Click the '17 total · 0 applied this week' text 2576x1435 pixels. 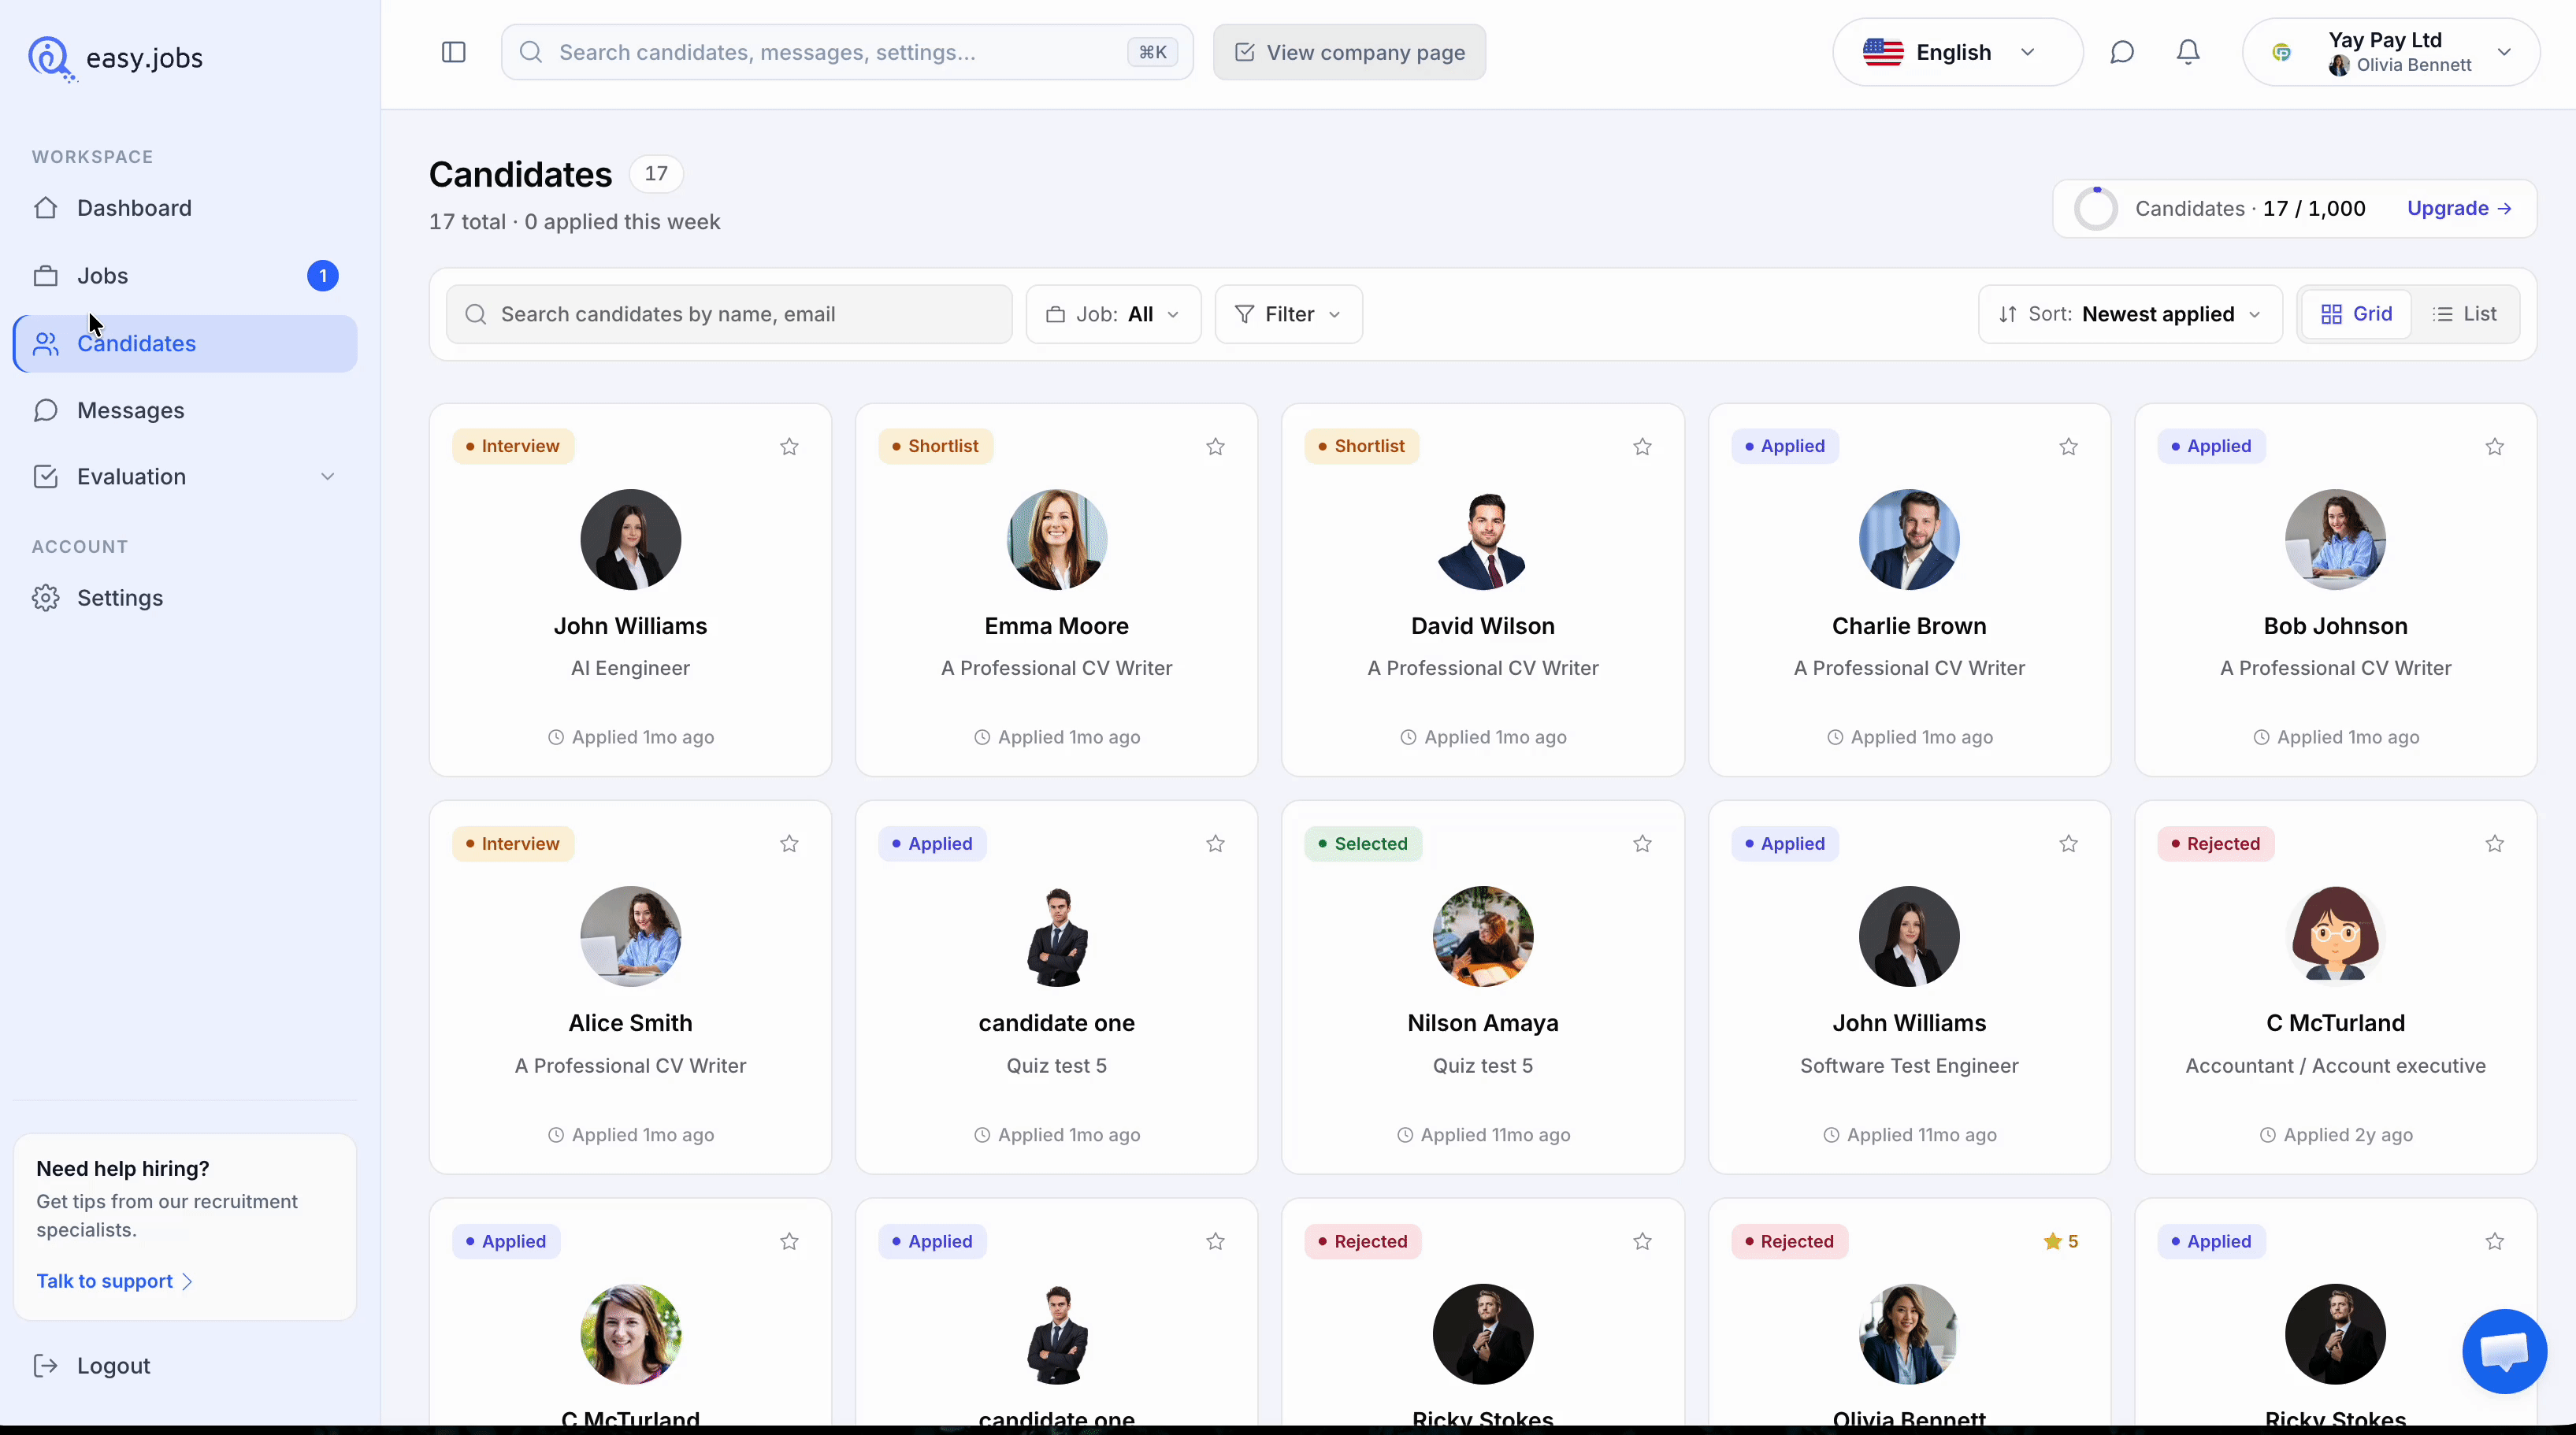coord(574,222)
